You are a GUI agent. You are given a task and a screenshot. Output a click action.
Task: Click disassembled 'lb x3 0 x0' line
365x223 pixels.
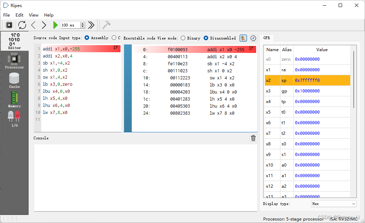(222, 85)
